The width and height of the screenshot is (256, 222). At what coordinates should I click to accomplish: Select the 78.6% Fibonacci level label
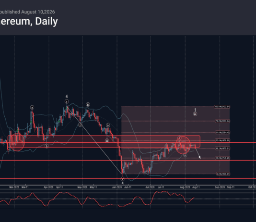[222, 121]
